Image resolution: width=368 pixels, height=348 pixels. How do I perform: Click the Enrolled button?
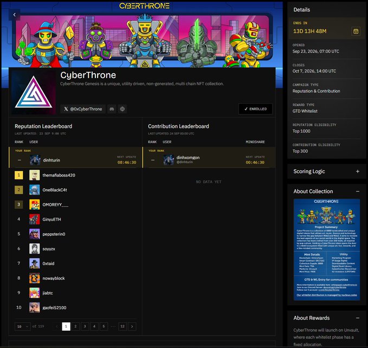click(x=256, y=109)
